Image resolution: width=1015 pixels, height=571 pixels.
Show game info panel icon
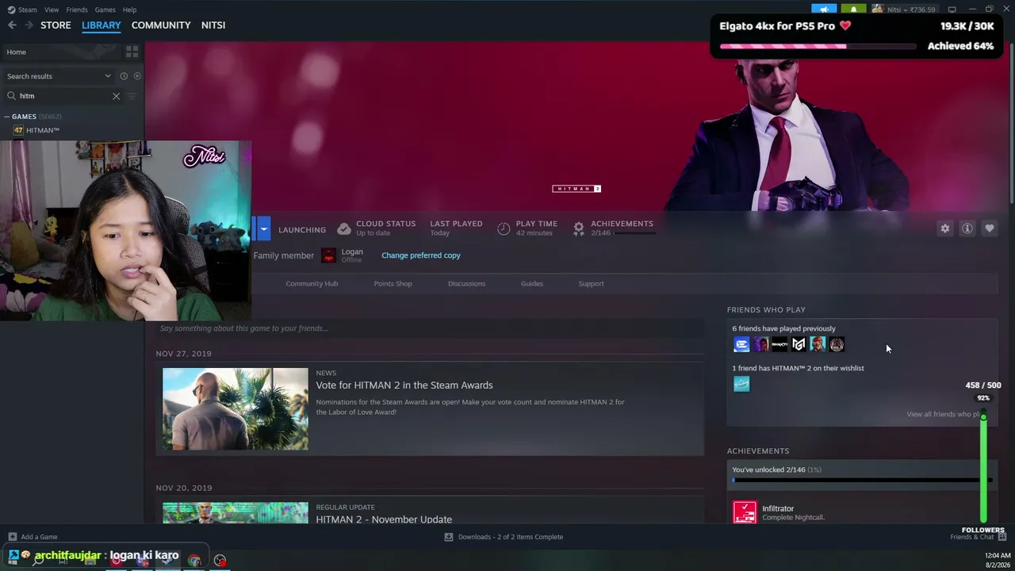967,228
